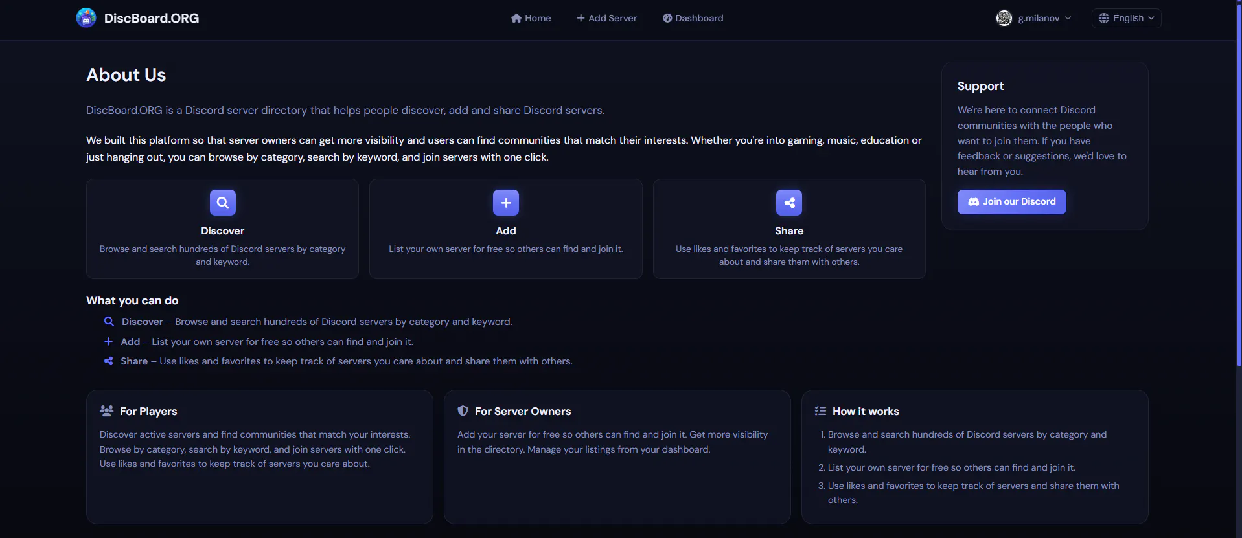Click the How it works list icon
The width and height of the screenshot is (1242, 538).
(x=820, y=411)
